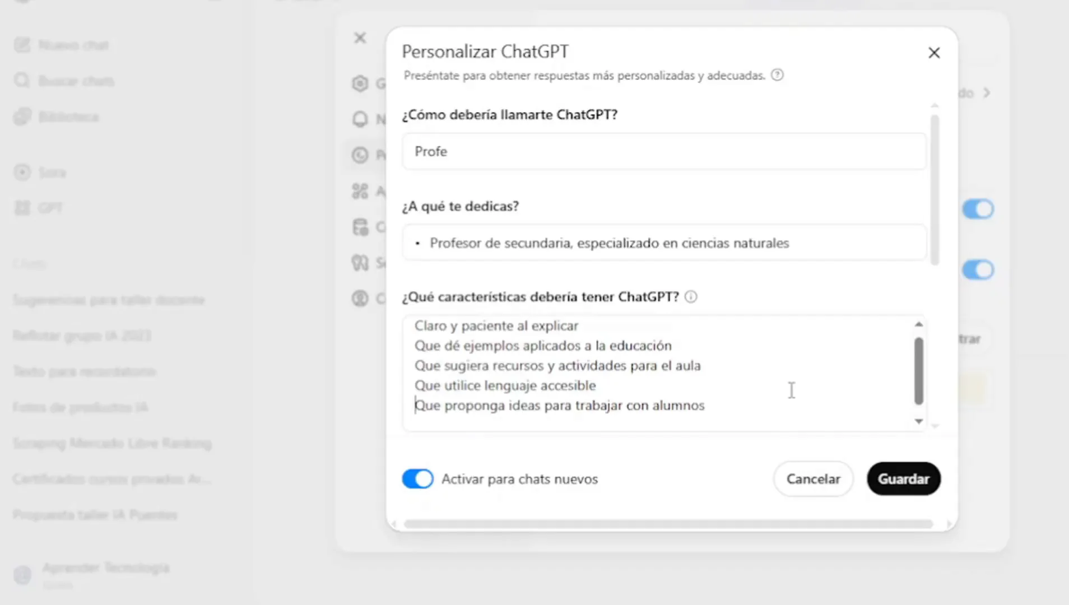The image size is (1069, 605).
Task: Click the info icon next to características question
Action: pyautogui.click(x=691, y=297)
